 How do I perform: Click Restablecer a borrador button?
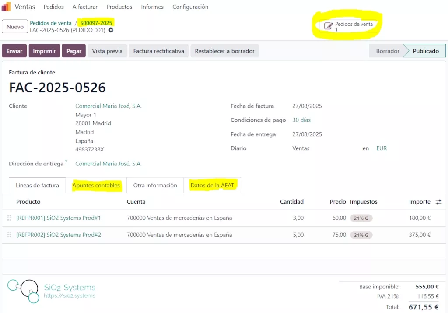(x=224, y=51)
